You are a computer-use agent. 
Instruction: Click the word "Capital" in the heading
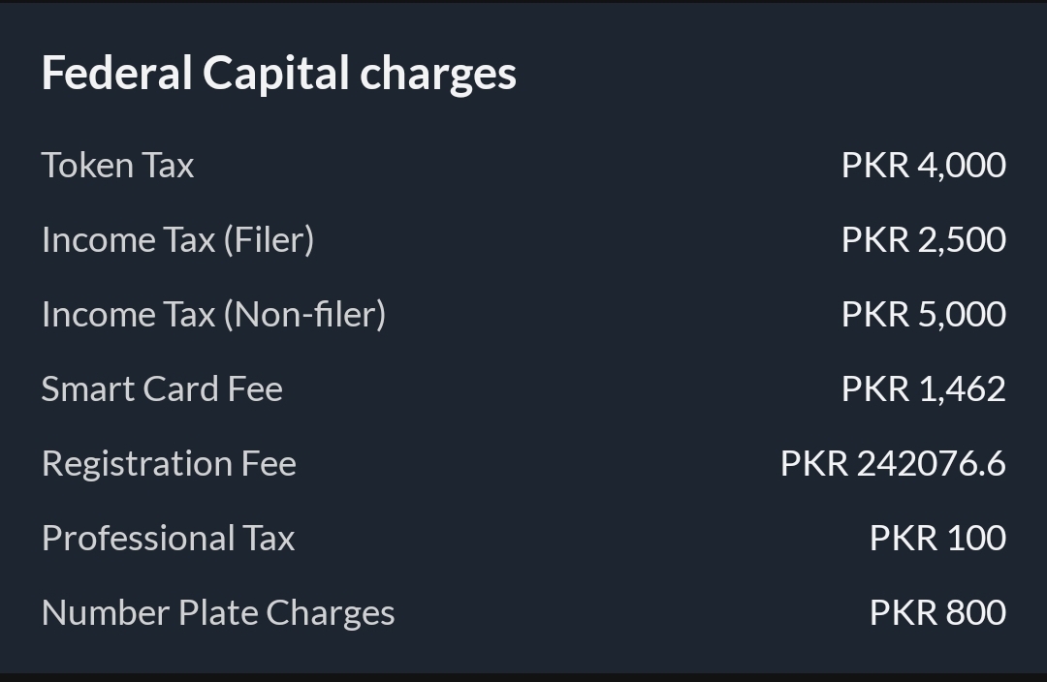coord(275,75)
